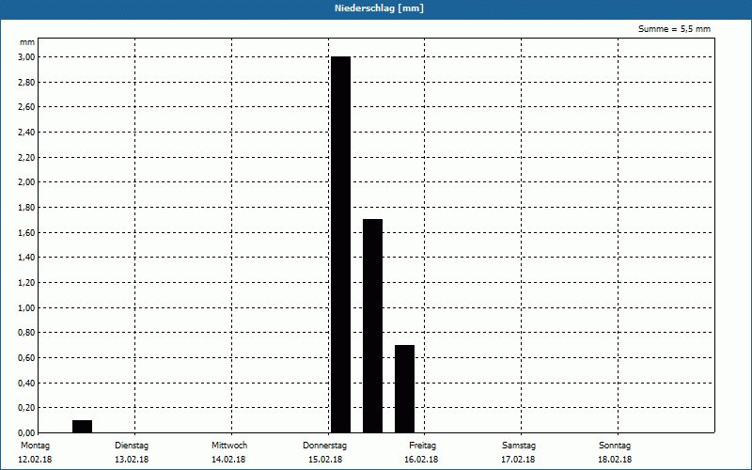Click the 2,20 y-axis value
Image resolution: width=752 pixels, height=470 pixels.
(26, 157)
